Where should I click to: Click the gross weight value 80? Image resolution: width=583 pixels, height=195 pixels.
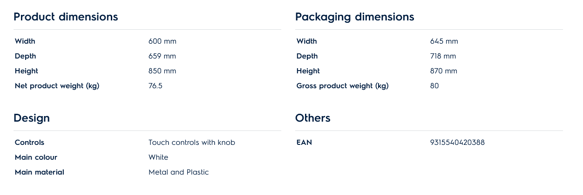(x=434, y=86)
